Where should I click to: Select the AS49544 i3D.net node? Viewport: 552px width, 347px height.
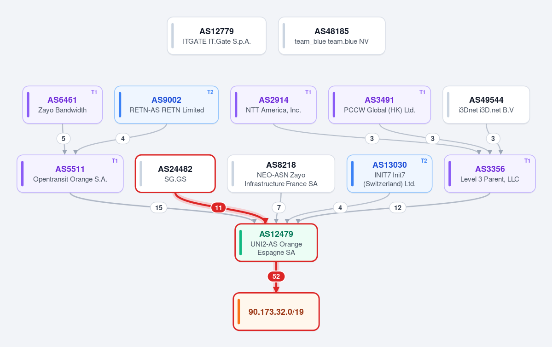click(x=486, y=105)
